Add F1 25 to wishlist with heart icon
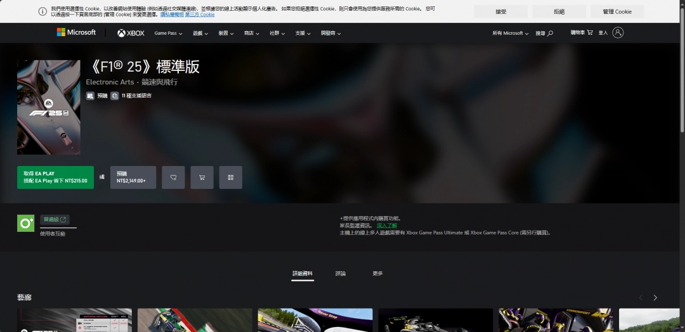 [173, 177]
